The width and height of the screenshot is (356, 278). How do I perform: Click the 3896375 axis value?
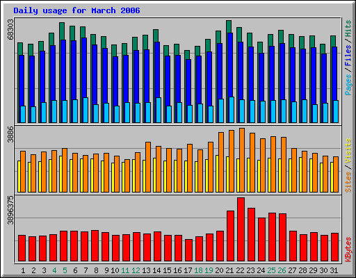[x=10, y=211]
